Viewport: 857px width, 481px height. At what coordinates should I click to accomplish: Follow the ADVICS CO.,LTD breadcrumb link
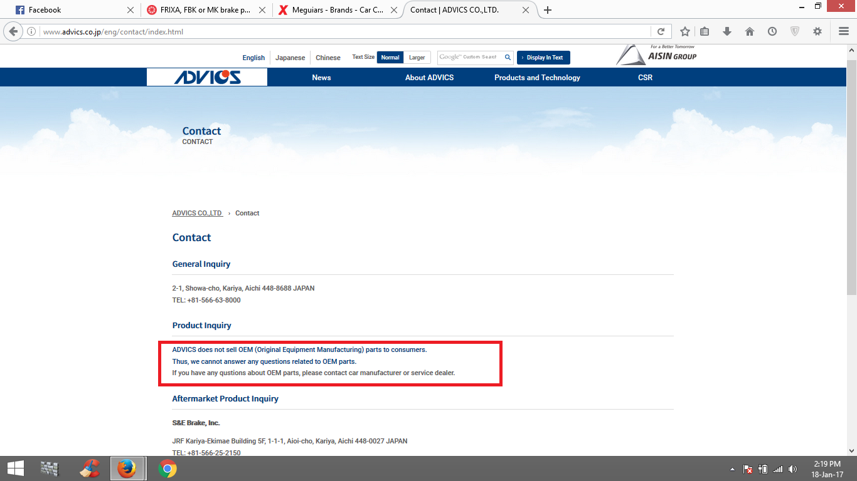[x=197, y=213]
